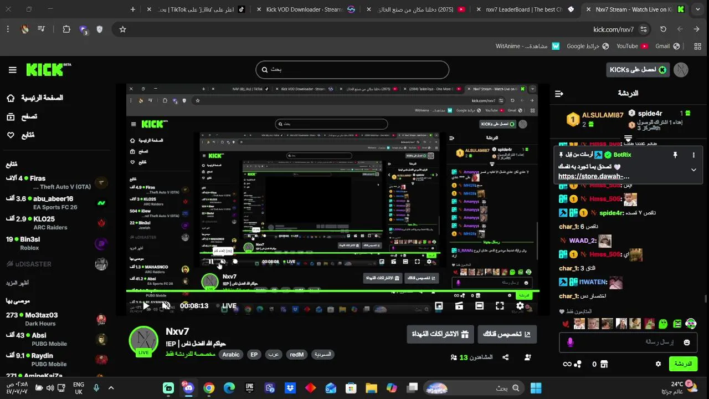Open the YouTube bookmark
Viewport: 709px width, 399px height.
tap(632, 46)
